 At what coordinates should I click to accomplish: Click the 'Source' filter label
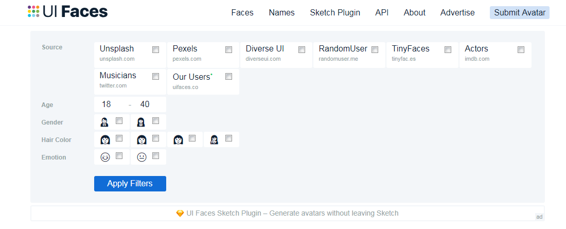coord(52,47)
